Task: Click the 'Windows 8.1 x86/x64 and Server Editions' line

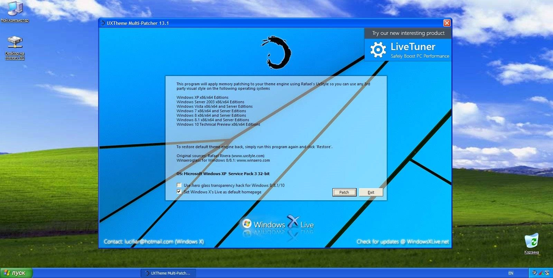Action: click(x=213, y=120)
